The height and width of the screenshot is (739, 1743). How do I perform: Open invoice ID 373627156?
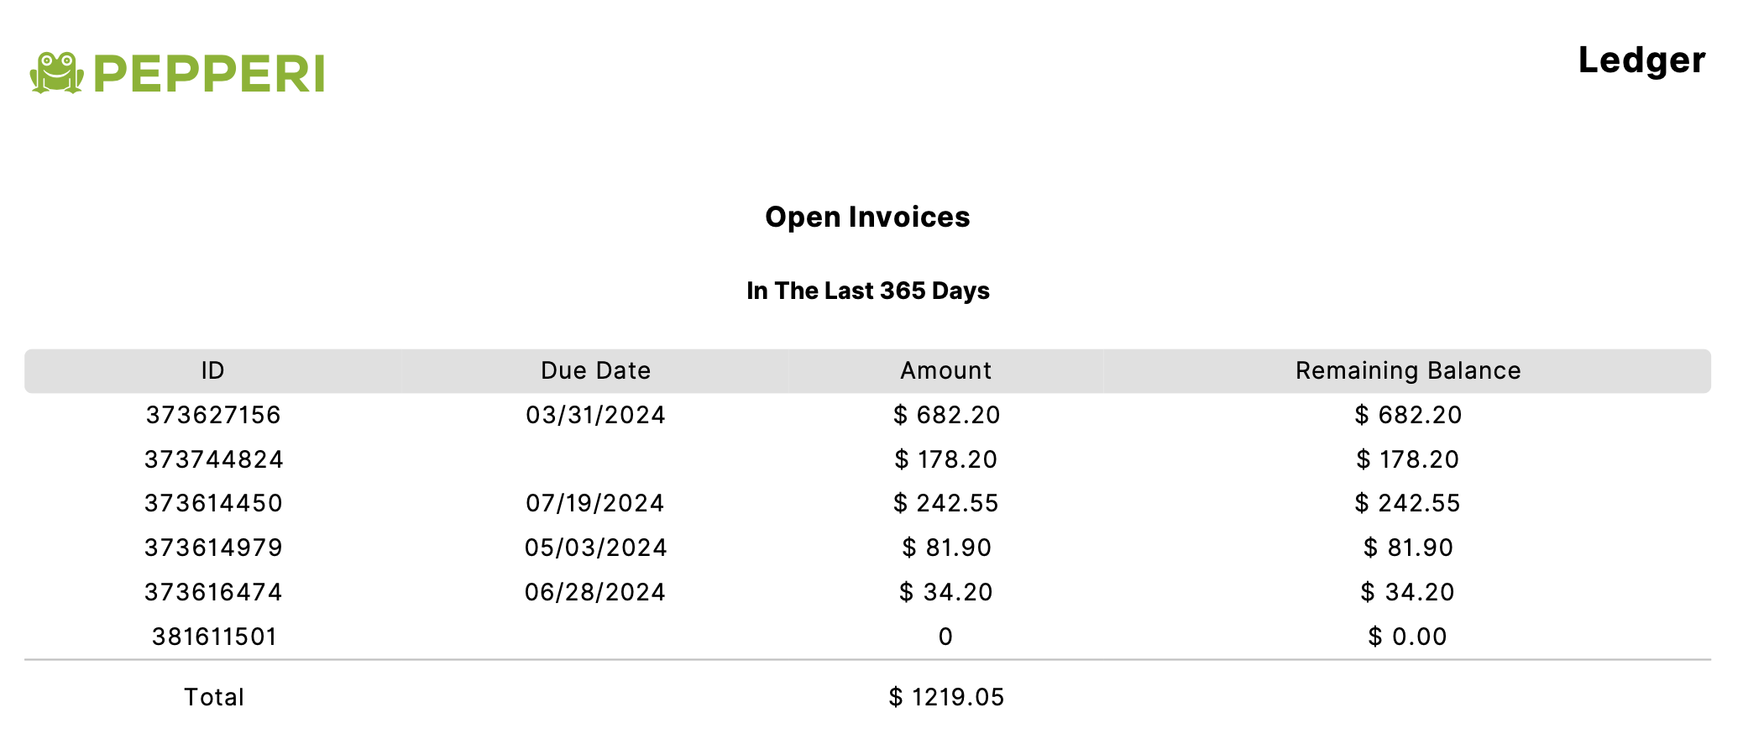pos(213,415)
